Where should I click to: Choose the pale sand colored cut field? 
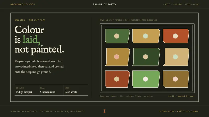coord(176,57)
